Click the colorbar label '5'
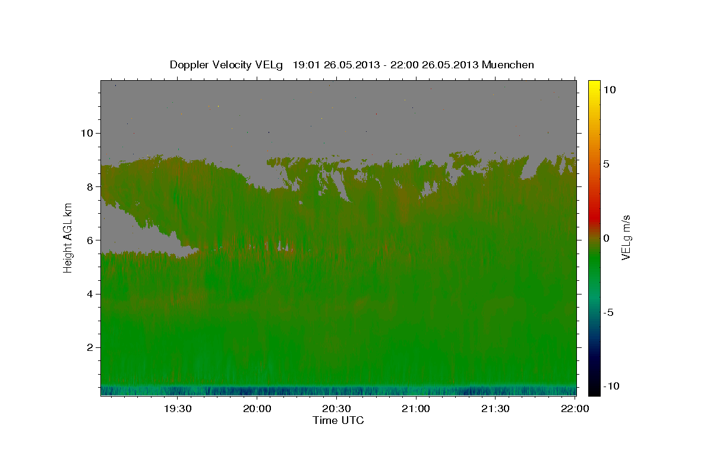 pyautogui.click(x=605, y=164)
